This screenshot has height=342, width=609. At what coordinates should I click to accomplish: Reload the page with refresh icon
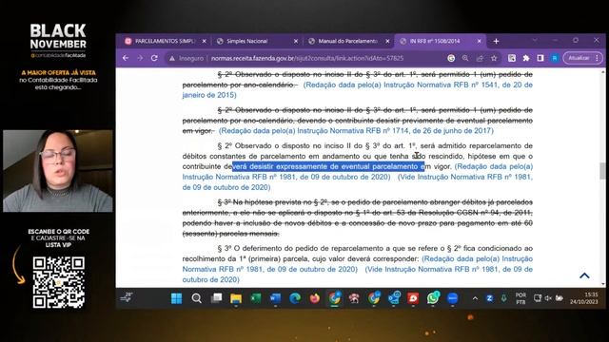coord(154,58)
